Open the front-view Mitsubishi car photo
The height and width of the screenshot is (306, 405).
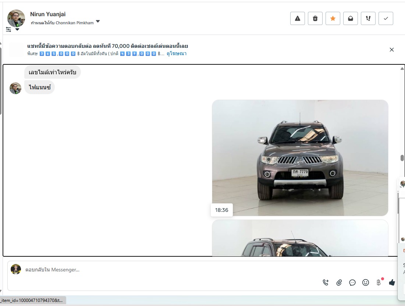(x=300, y=158)
